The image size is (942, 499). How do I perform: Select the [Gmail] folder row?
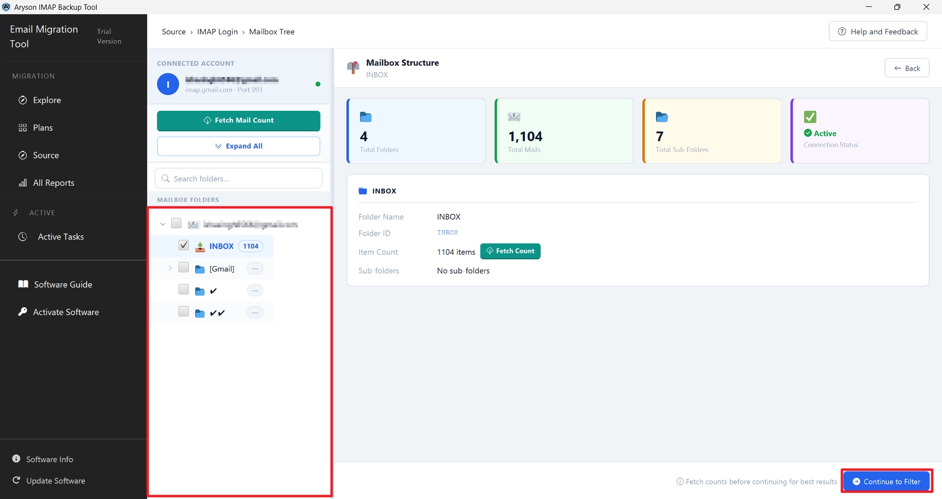211,269
